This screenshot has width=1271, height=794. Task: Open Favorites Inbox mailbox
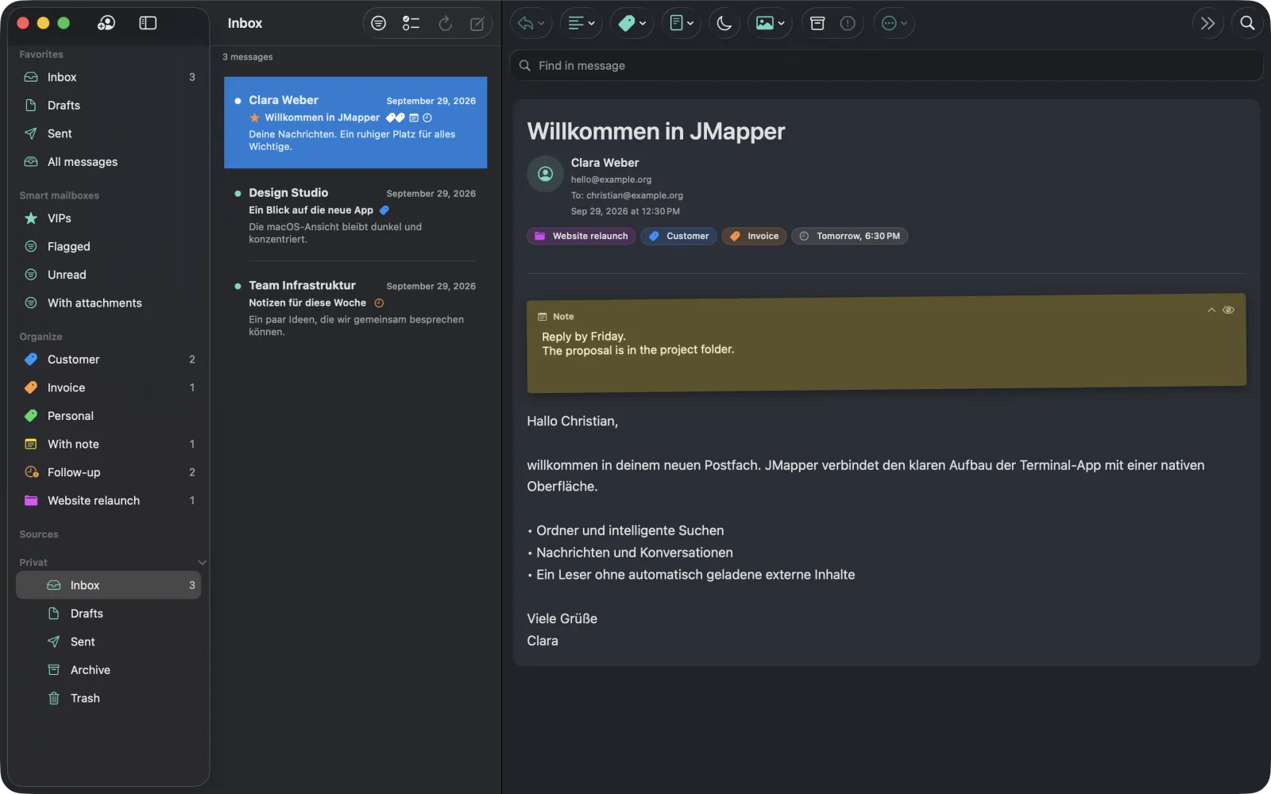tap(109, 77)
